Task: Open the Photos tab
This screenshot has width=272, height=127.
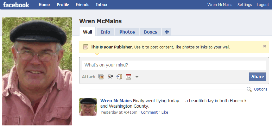Action: click(127, 32)
